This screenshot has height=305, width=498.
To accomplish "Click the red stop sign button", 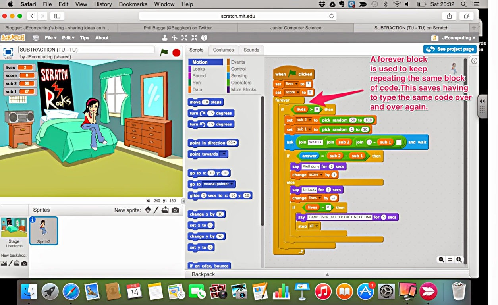I will point(176,52).
